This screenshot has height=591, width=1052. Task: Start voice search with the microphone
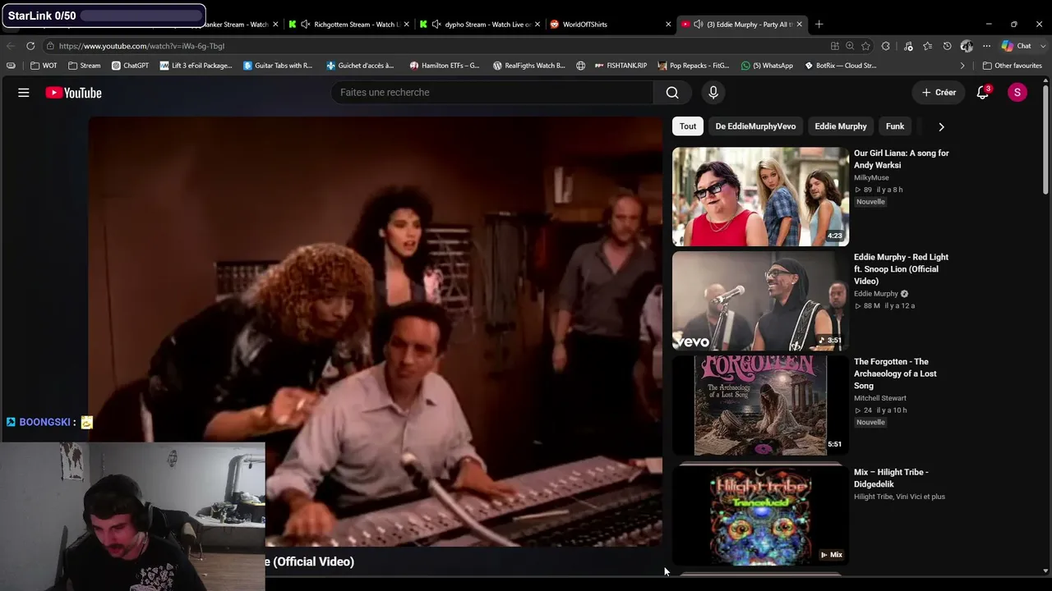(x=713, y=93)
